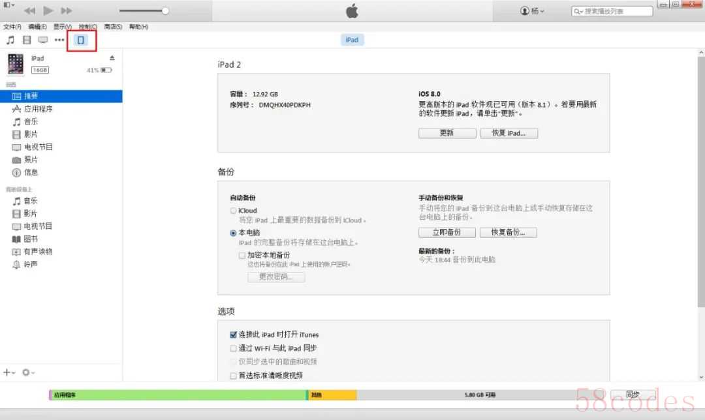
Task: Open the 编辑(E) menu
Action: (37, 27)
